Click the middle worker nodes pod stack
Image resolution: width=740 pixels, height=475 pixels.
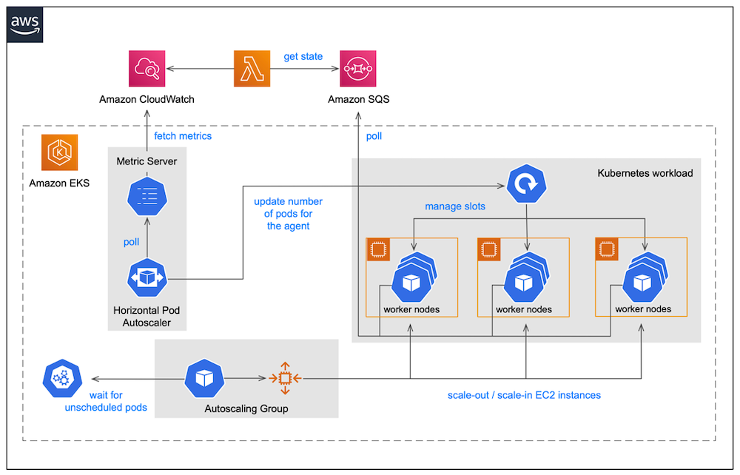click(x=523, y=277)
